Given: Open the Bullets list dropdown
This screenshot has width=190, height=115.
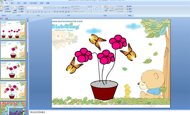Looking at the screenshot, I should click(x=55, y=8).
